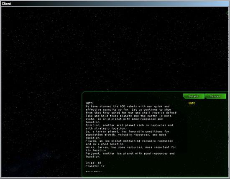Image resolution: width=230 pixels, height=179 pixels.
Task: Click the planet name Perjywat
Action: tap(93, 153)
